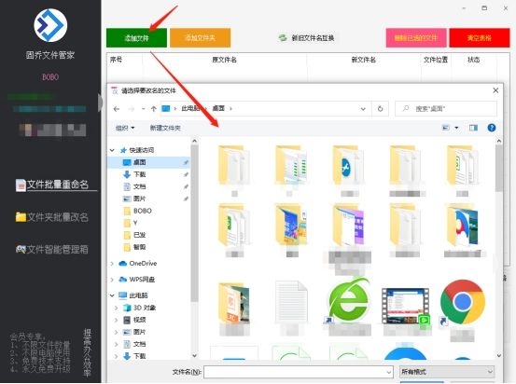The image size is (516, 384).
Task: Select 下载 under quick access
Action: pyautogui.click(x=140, y=174)
